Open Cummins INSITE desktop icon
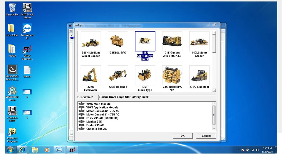The image size is (282, 155). 12,114
